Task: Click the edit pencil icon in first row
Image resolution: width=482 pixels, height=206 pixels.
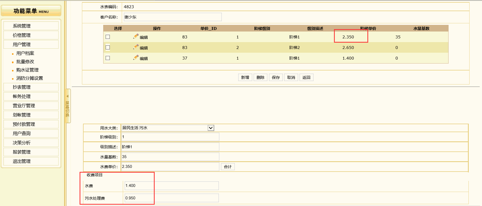Action: [x=136, y=37]
